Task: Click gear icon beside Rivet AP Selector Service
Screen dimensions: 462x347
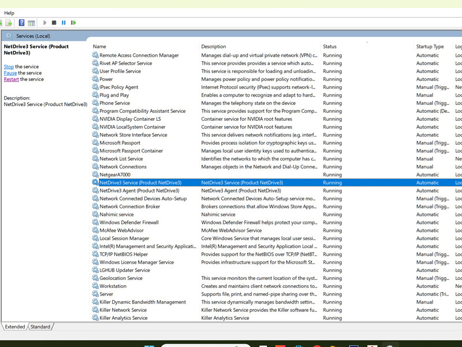Action: (95, 63)
